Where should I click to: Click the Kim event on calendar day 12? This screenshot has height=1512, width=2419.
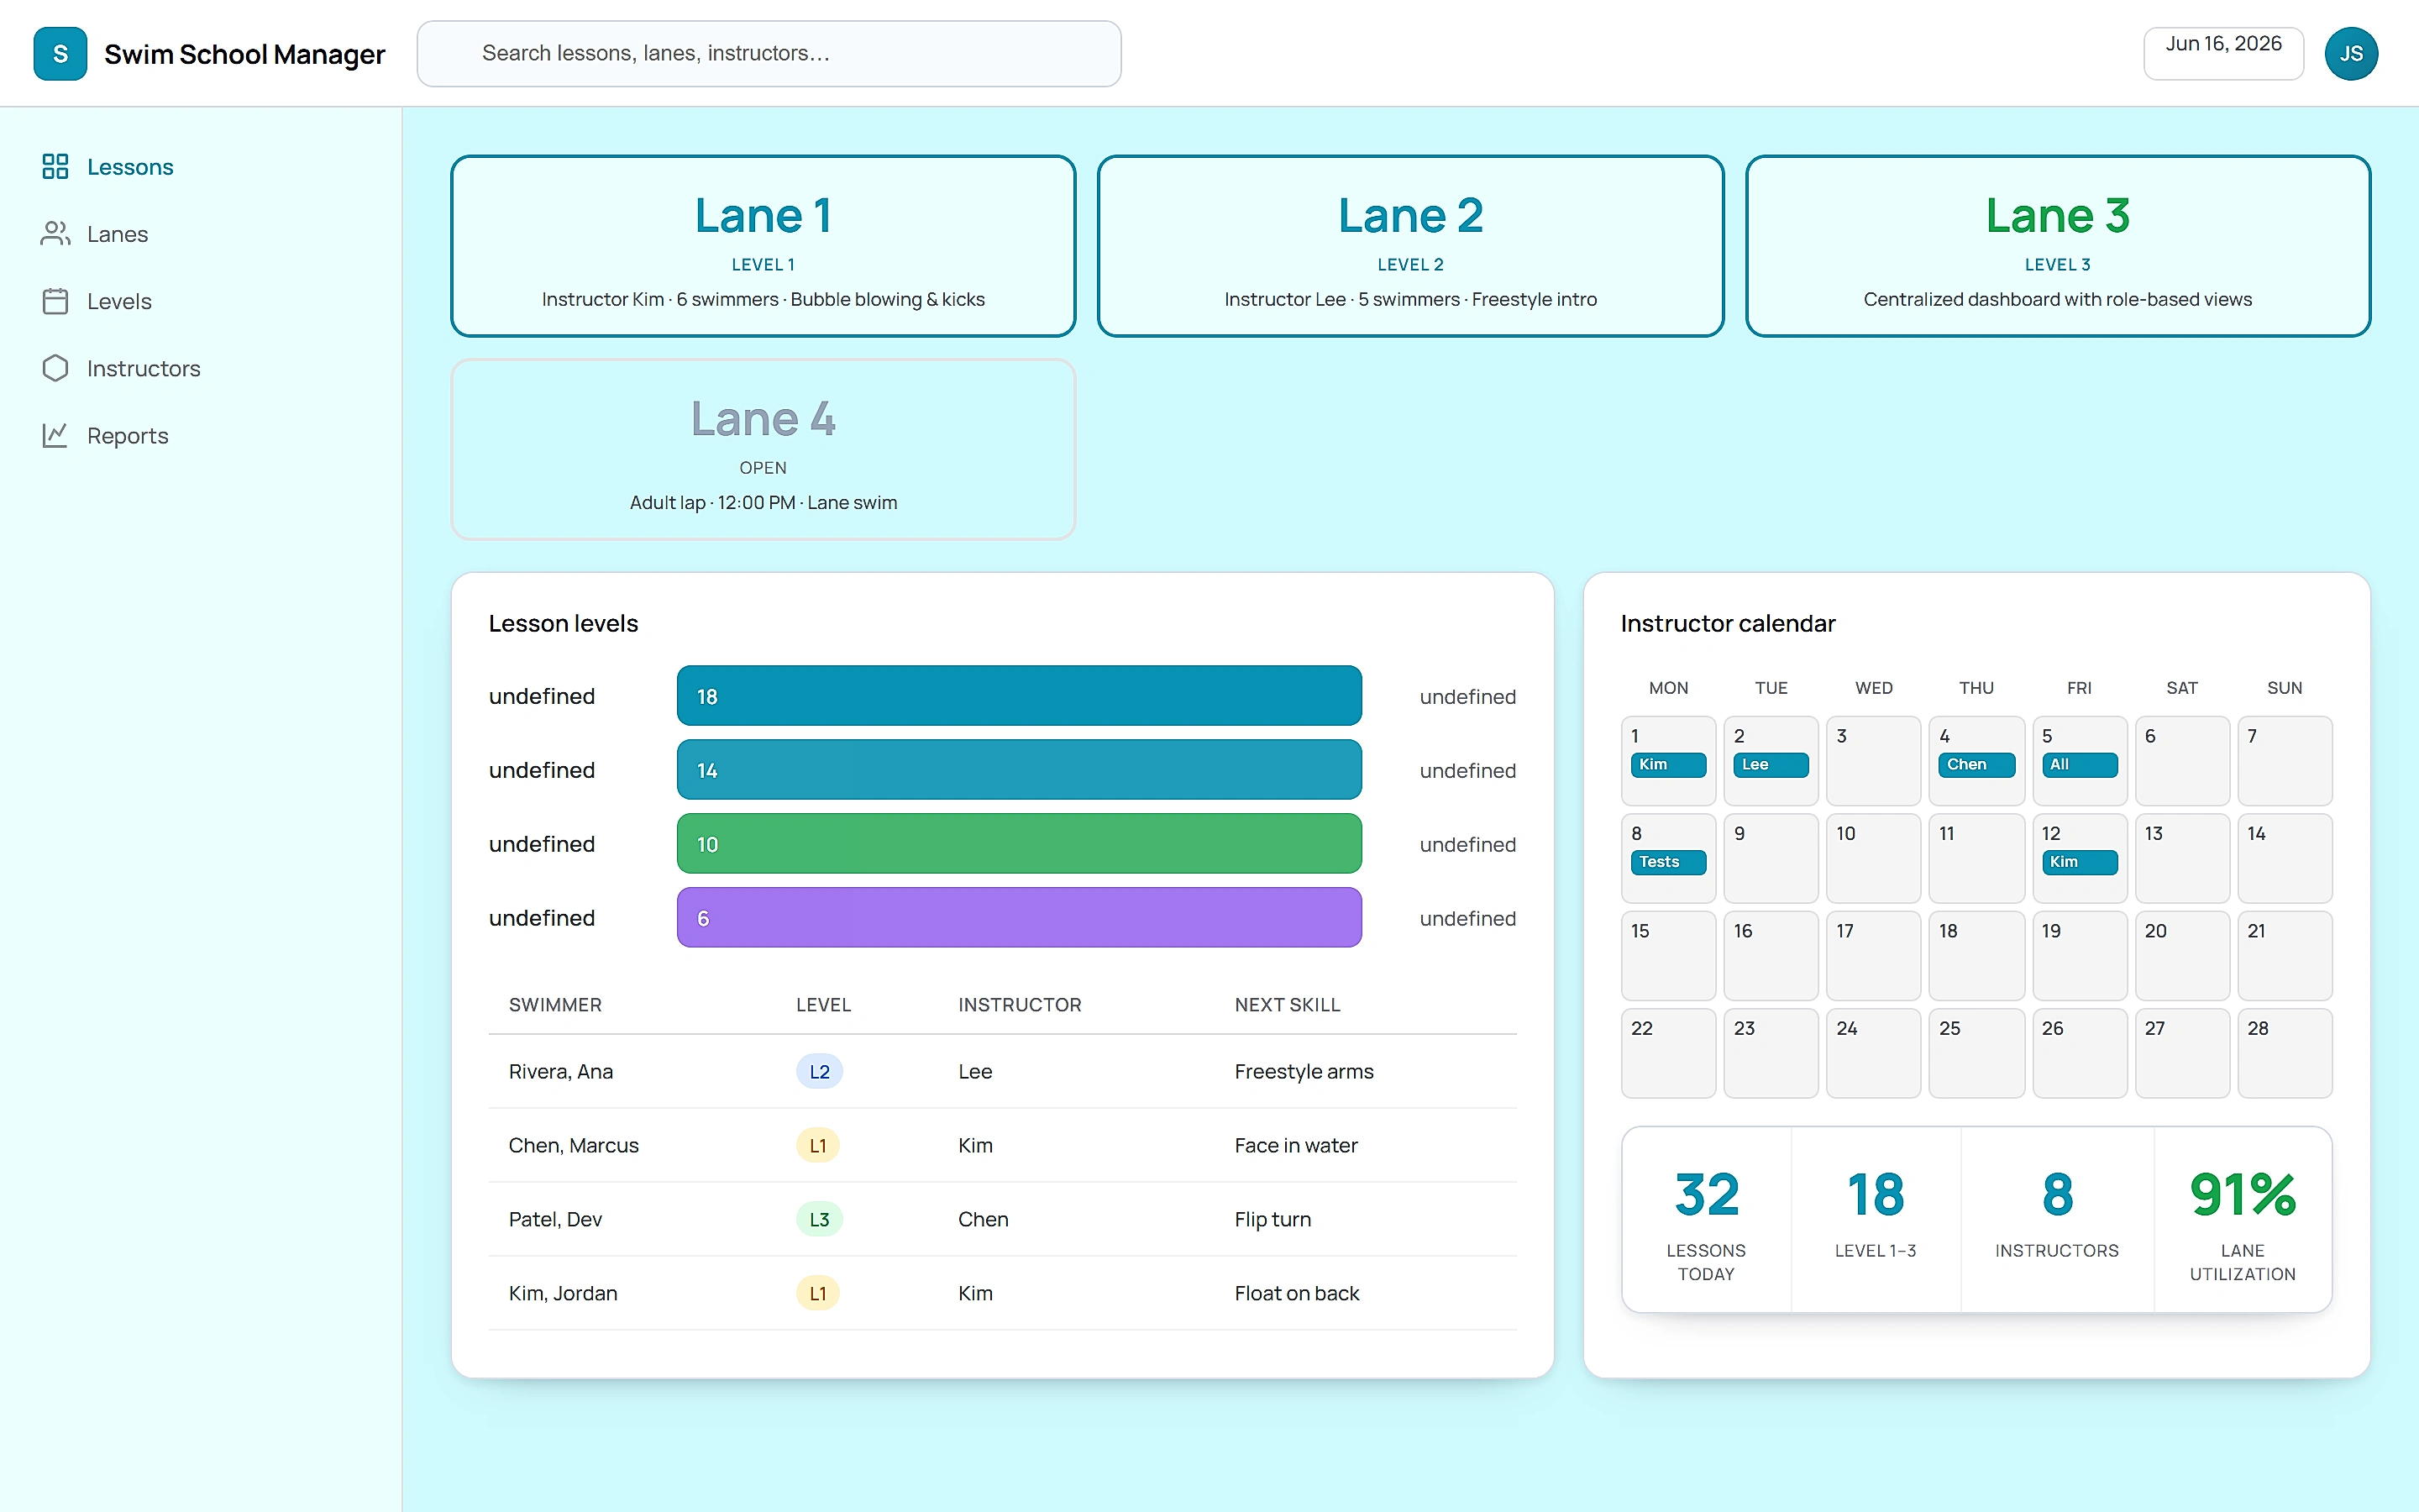(2079, 862)
